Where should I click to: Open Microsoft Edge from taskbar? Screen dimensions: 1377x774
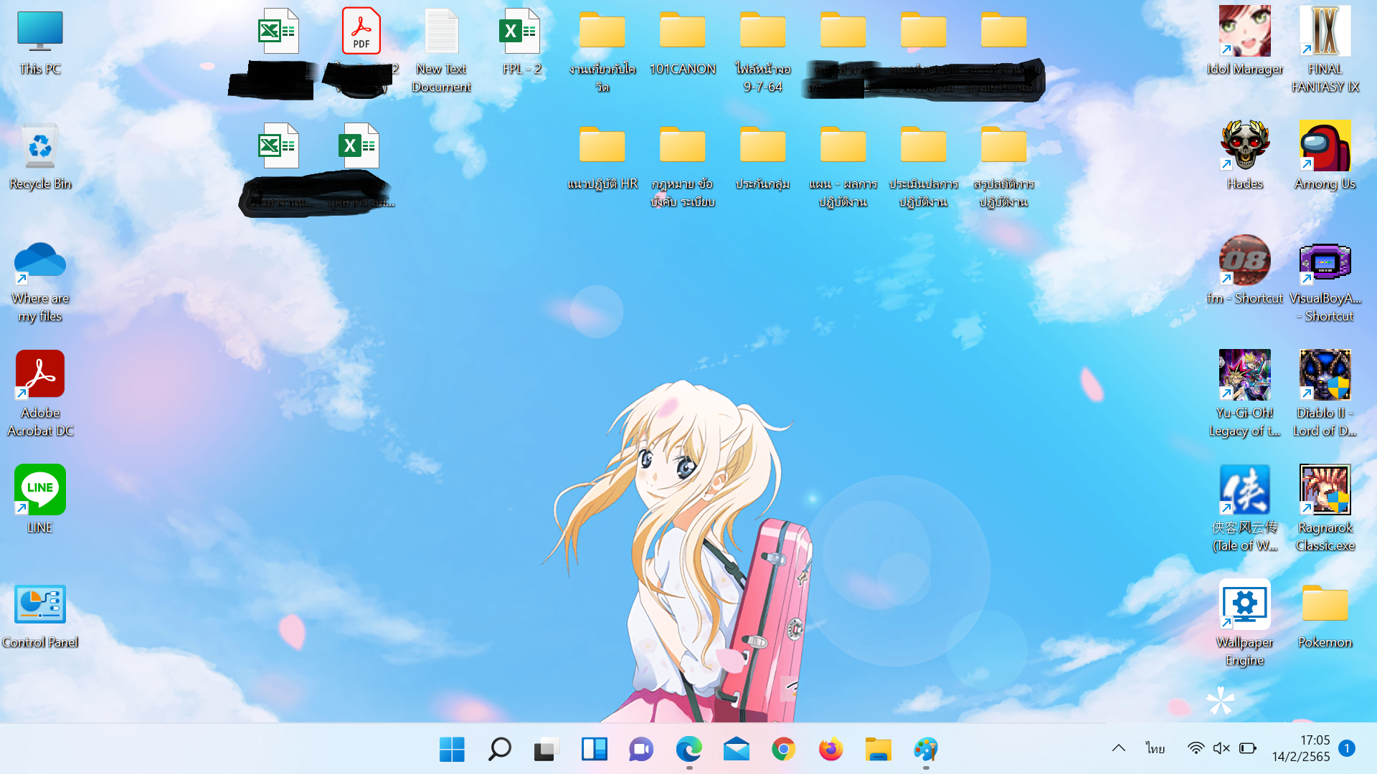click(688, 750)
